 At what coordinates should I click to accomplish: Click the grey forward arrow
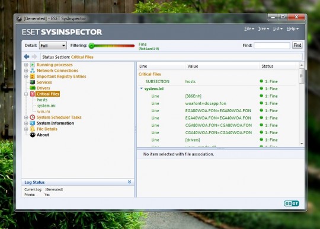tap(34, 57)
